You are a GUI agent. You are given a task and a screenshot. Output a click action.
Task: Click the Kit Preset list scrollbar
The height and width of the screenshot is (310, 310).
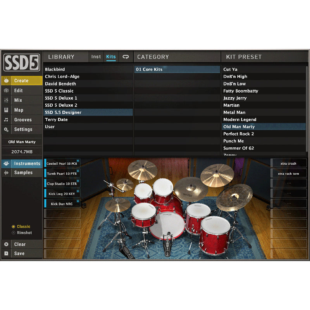(x=307, y=108)
